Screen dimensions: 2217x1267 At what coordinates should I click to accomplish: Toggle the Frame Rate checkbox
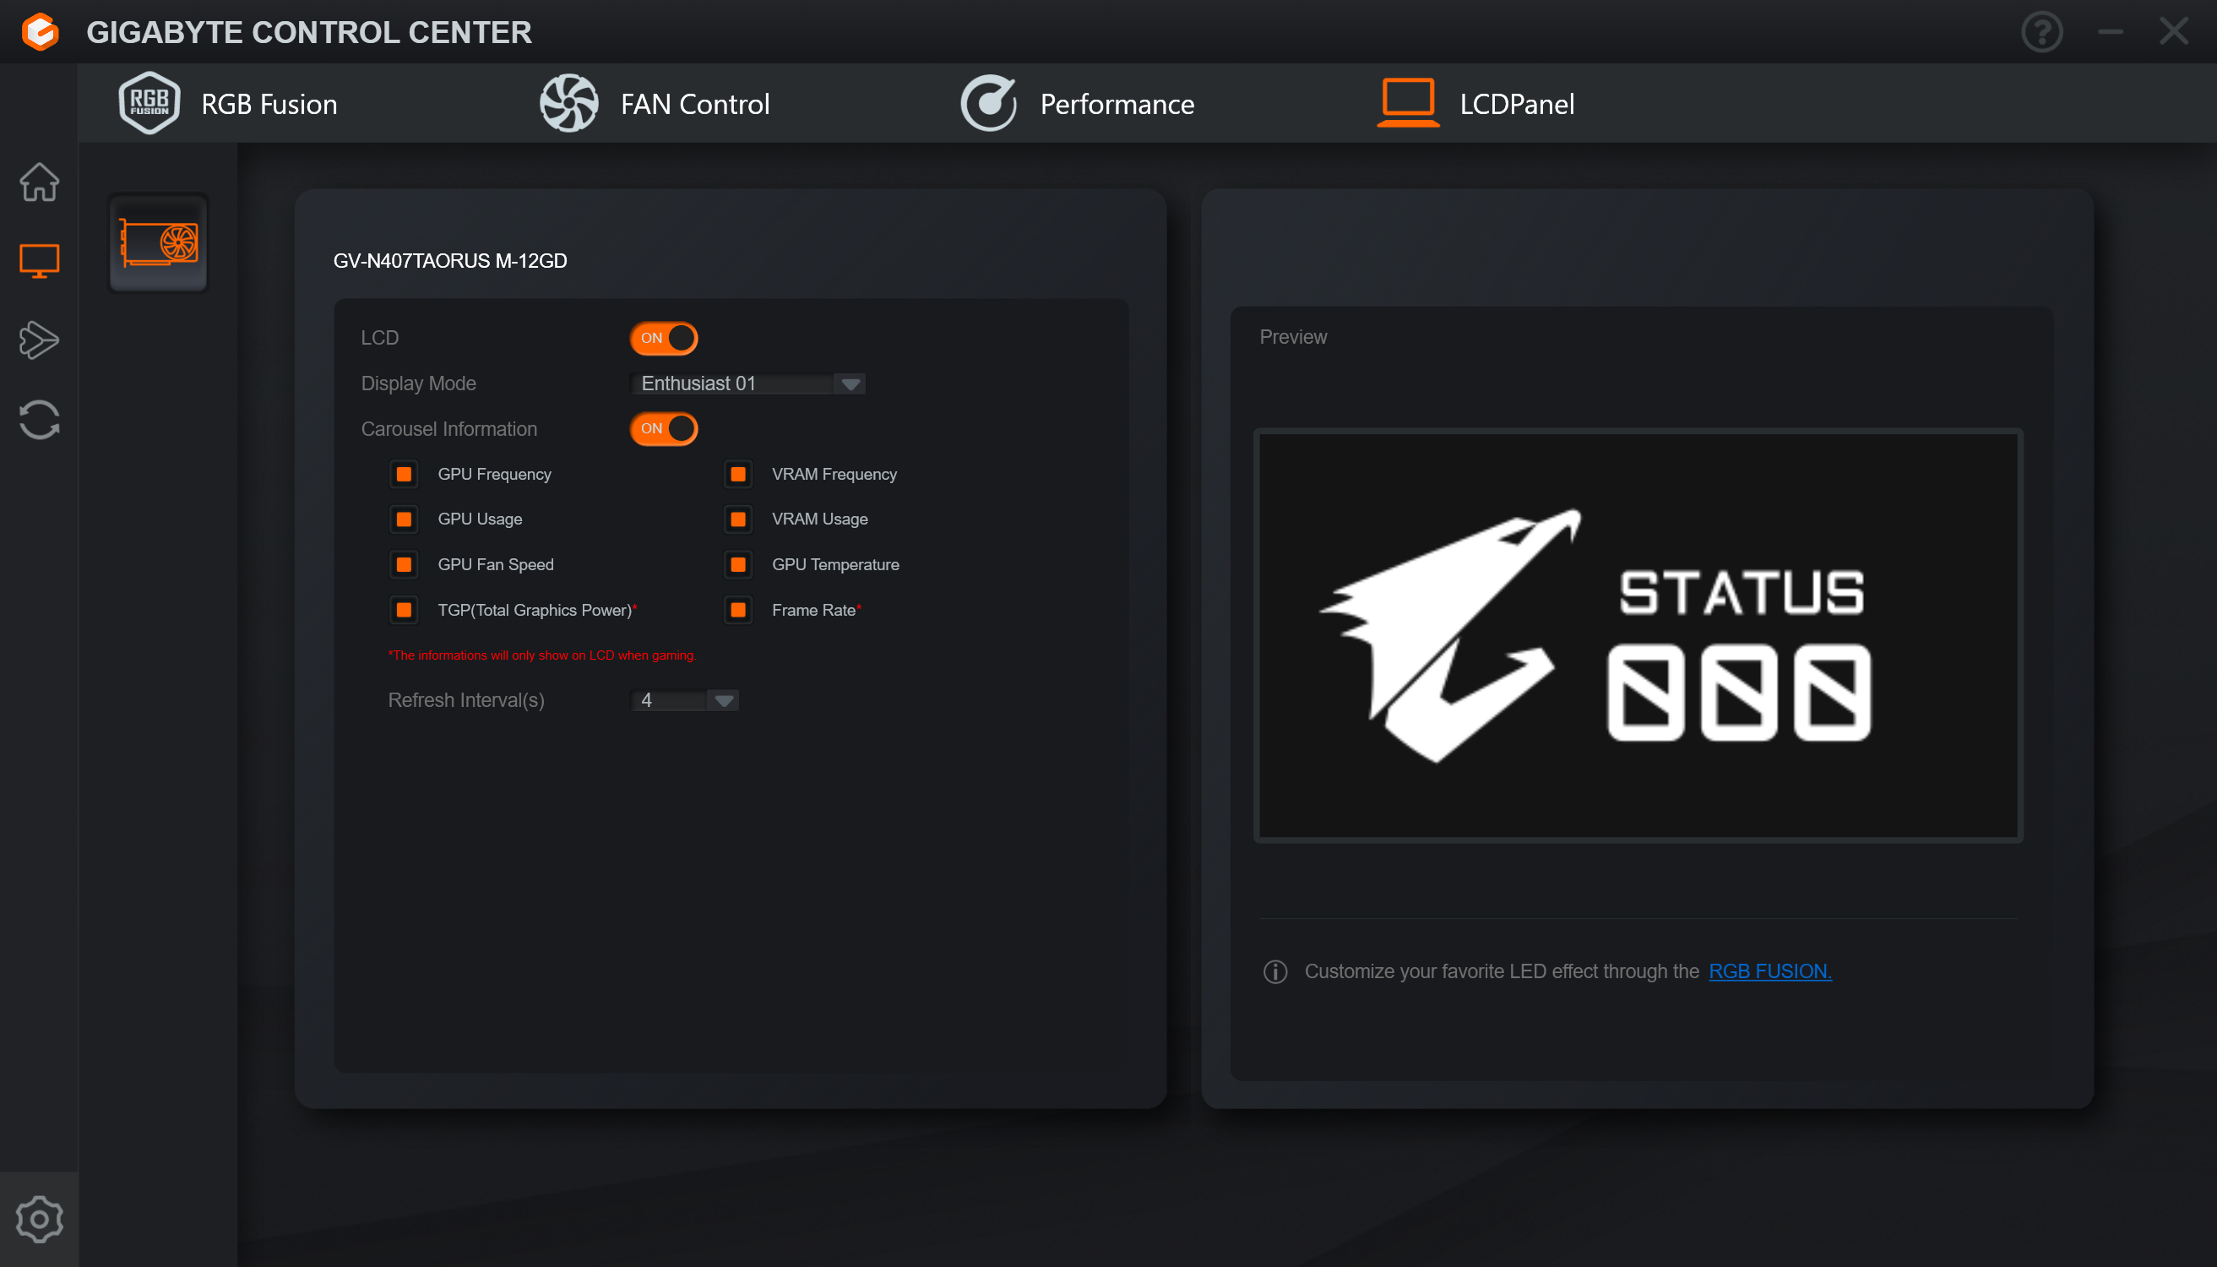[738, 610]
